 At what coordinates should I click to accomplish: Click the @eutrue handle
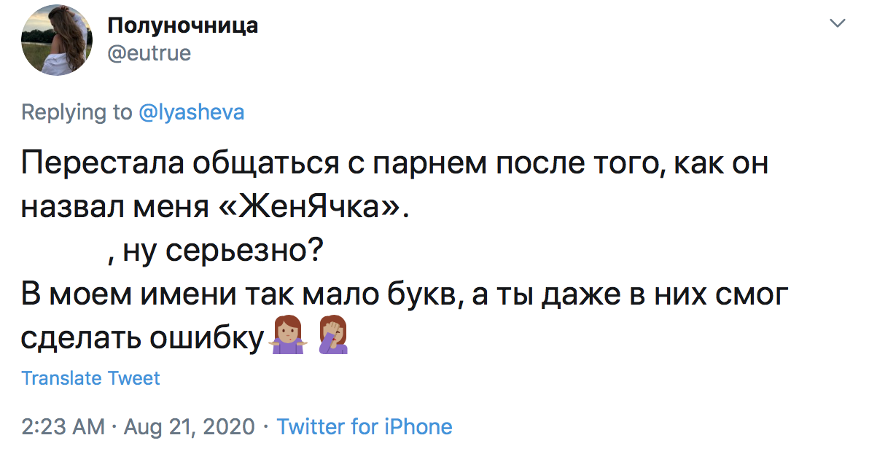pyautogui.click(x=149, y=53)
